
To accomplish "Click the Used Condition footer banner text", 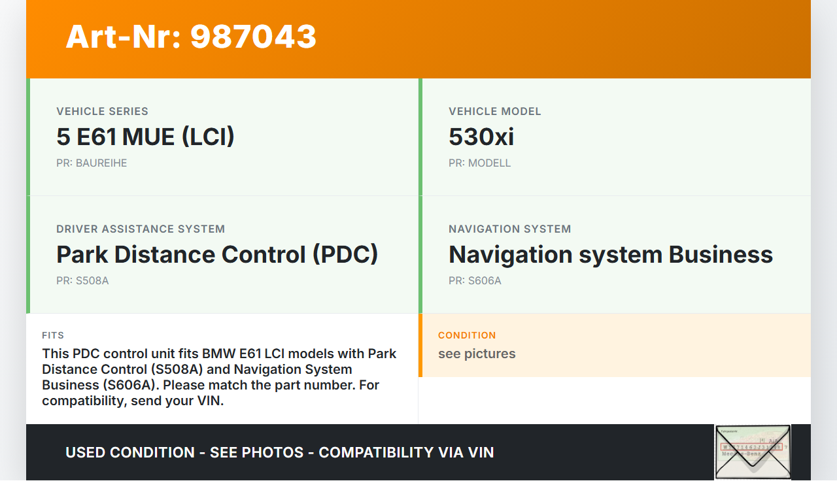I will click(279, 452).
